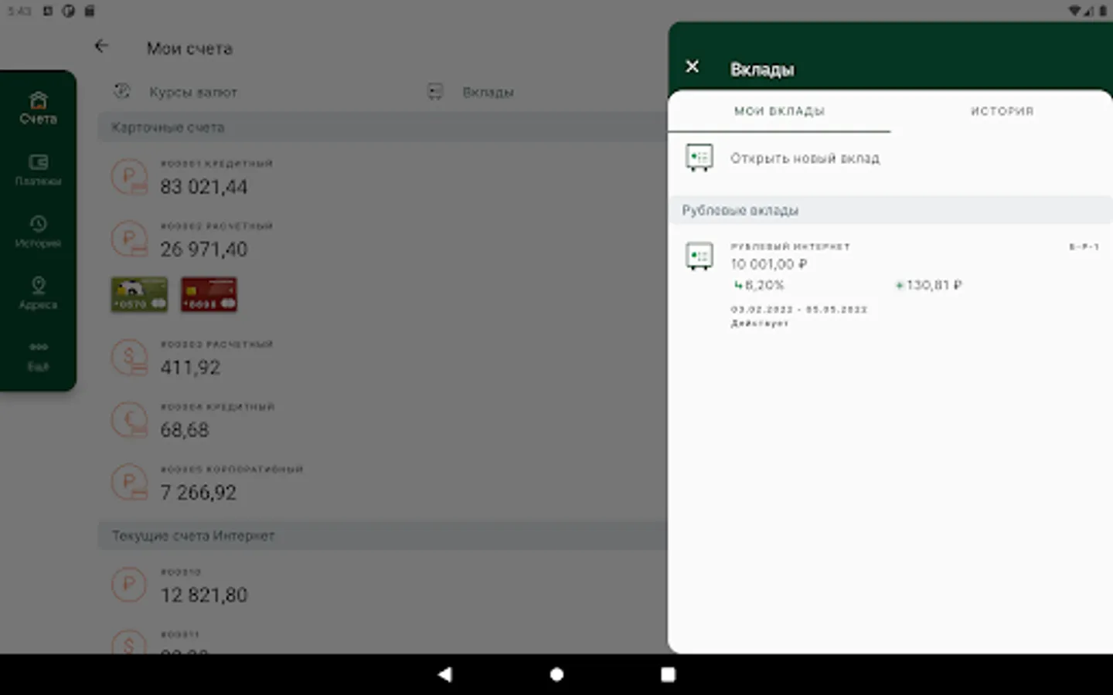Open Счета in the side navigation

[38, 108]
